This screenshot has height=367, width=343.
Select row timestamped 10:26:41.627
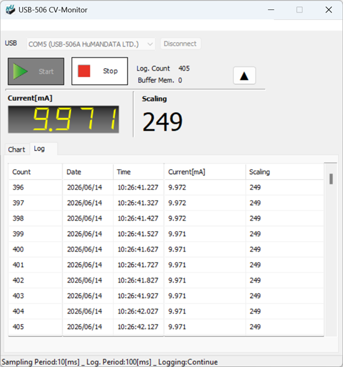click(167, 249)
